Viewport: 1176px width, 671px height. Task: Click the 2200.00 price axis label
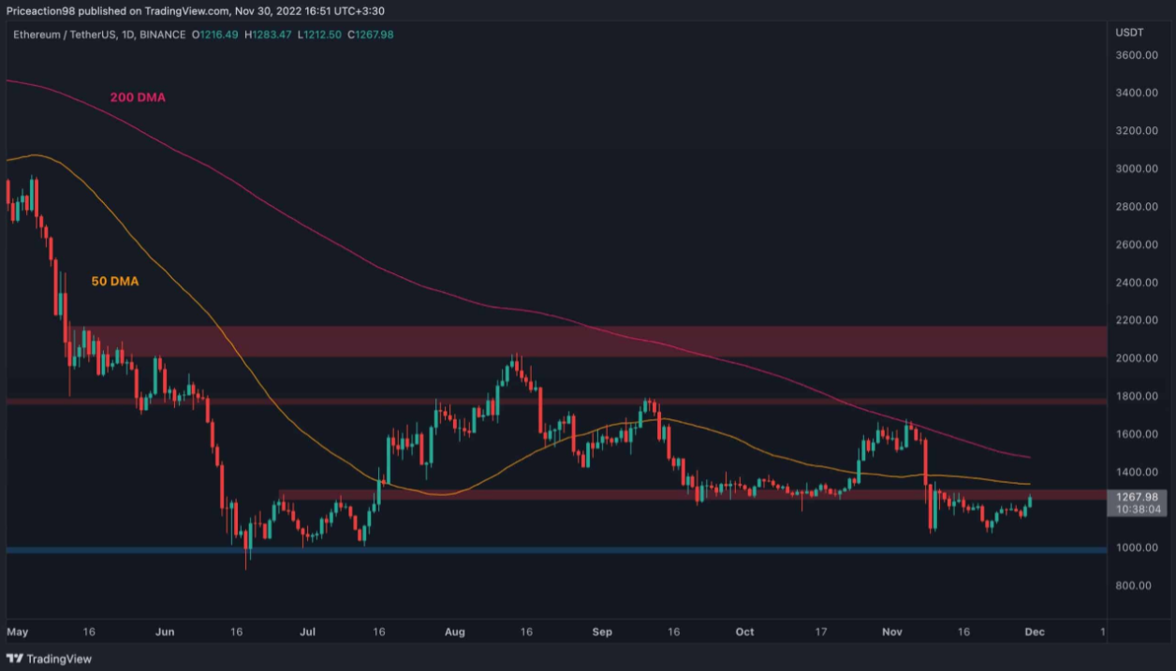pyautogui.click(x=1136, y=320)
